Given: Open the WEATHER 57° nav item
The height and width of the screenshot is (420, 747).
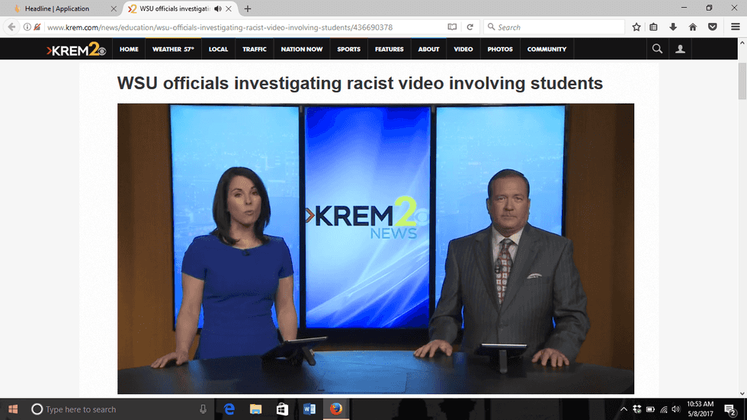Looking at the screenshot, I should (173, 49).
